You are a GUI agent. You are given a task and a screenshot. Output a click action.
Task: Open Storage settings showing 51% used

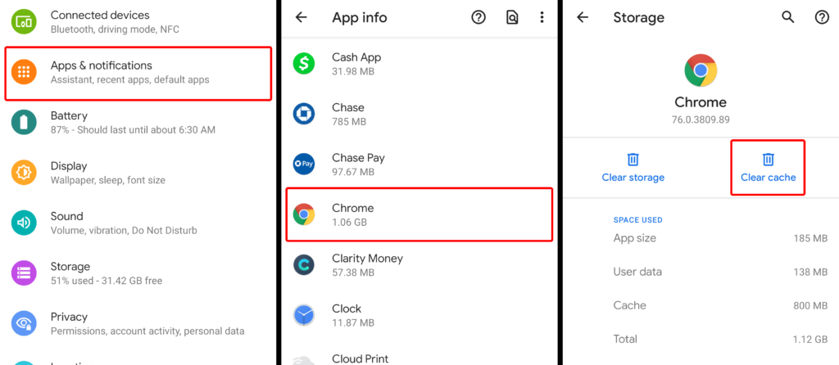point(138,273)
